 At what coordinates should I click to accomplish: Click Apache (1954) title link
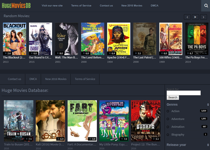point(118,57)
